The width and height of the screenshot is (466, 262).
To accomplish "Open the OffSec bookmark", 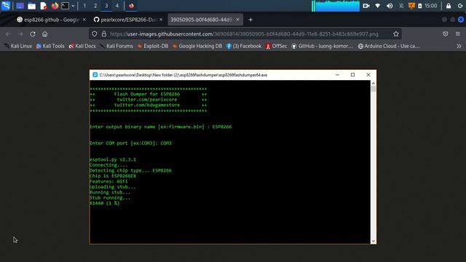I will click(277, 46).
